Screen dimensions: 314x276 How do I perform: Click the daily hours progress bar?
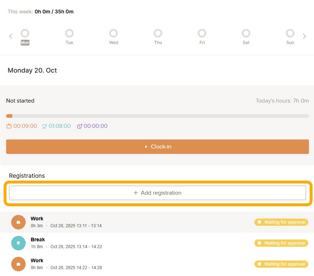(158, 116)
